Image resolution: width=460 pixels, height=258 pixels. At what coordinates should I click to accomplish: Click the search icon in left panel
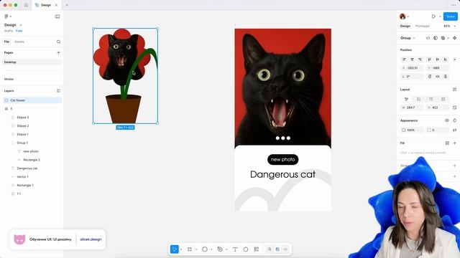point(58,42)
